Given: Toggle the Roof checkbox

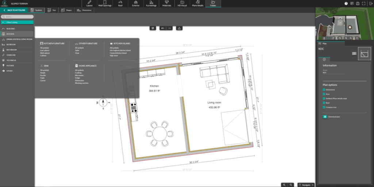Looking at the screenshot, I should [324, 103].
